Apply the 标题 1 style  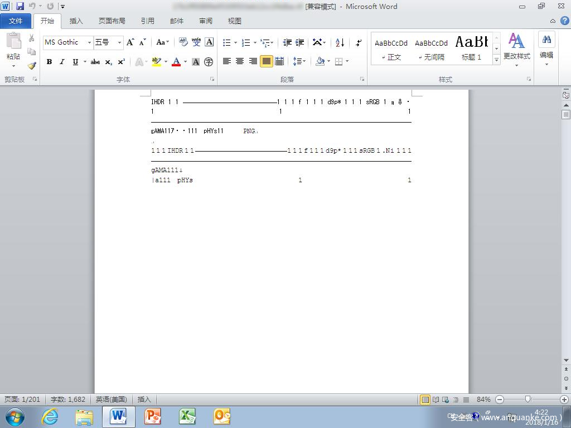point(471,48)
